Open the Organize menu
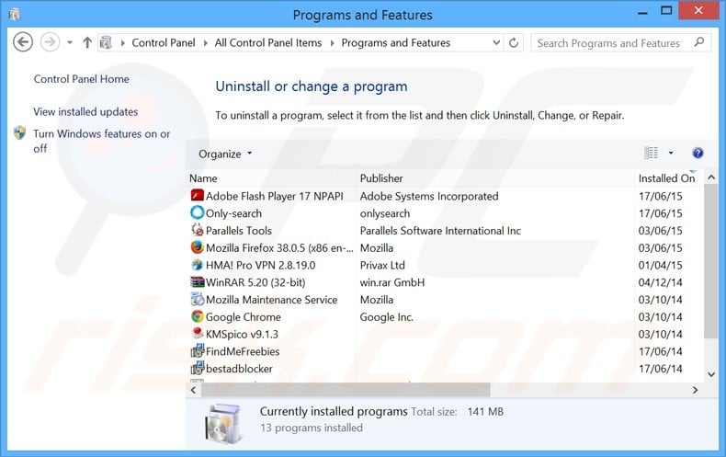This screenshot has width=726, height=457. click(x=225, y=154)
